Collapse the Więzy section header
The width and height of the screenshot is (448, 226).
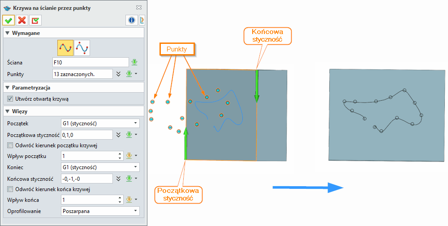click(7, 111)
